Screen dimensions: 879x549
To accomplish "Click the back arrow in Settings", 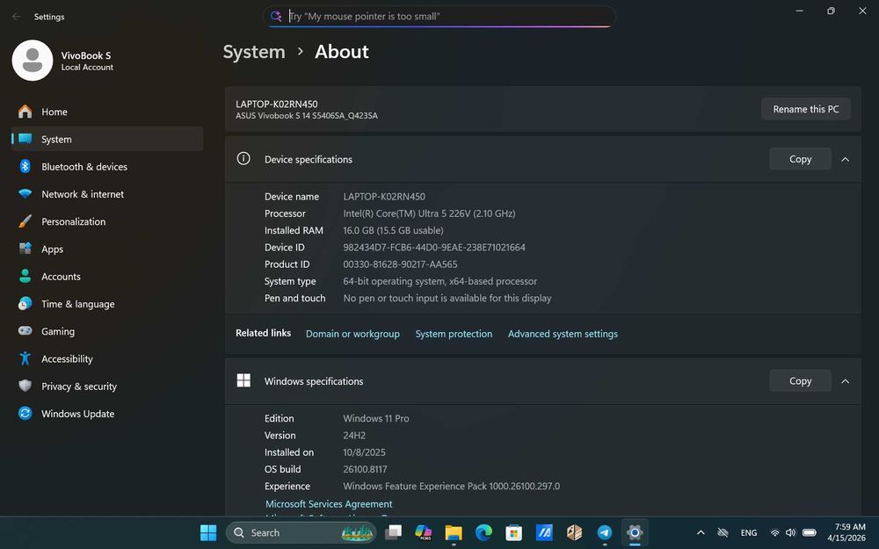I will (x=16, y=16).
